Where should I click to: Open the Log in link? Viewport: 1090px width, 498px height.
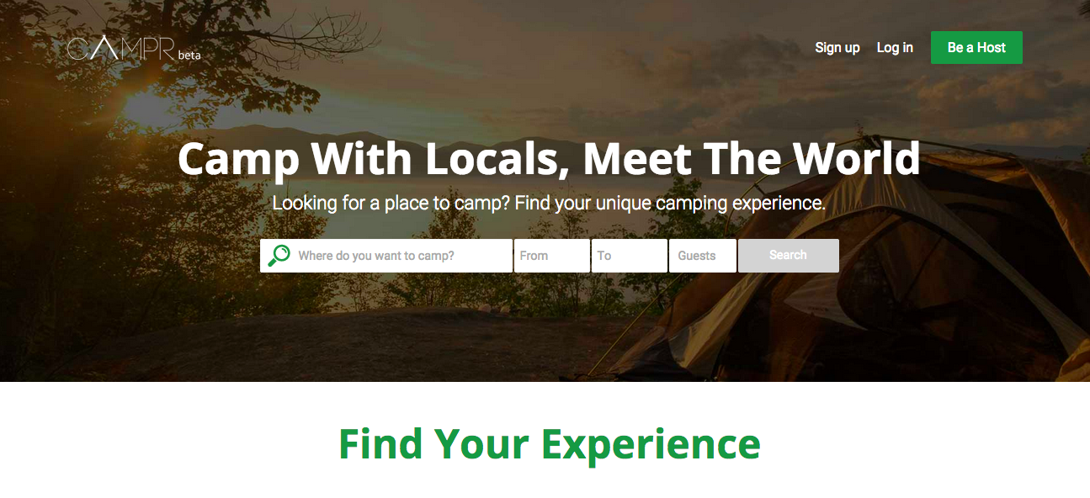[895, 47]
